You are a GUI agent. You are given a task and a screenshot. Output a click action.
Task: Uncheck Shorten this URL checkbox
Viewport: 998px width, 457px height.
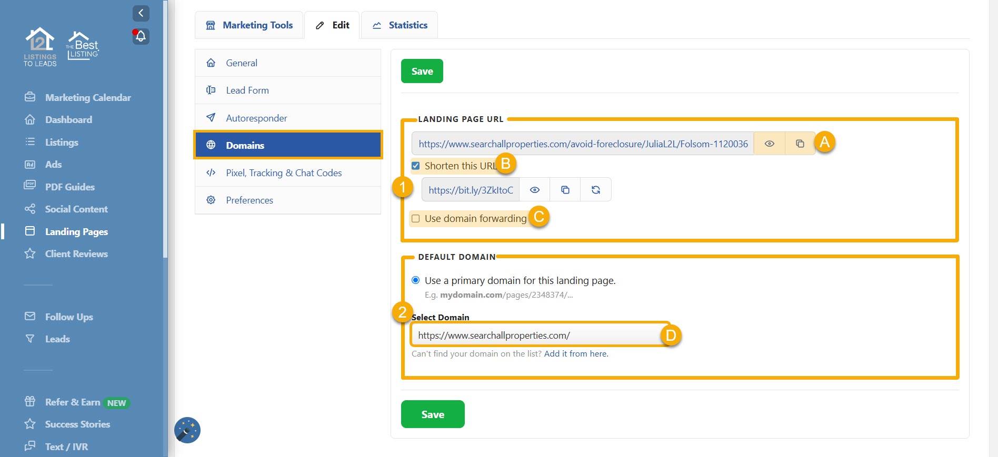point(416,166)
